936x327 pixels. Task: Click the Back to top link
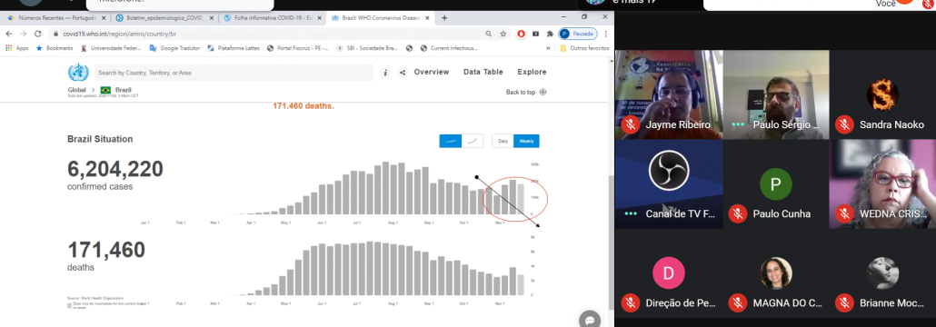[526, 92]
